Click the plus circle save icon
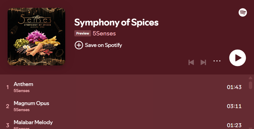 coord(79,45)
